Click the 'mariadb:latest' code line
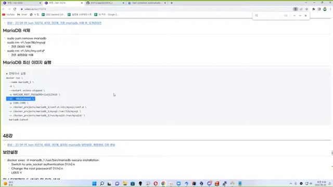The image size is (333, 187). pos(19,119)
